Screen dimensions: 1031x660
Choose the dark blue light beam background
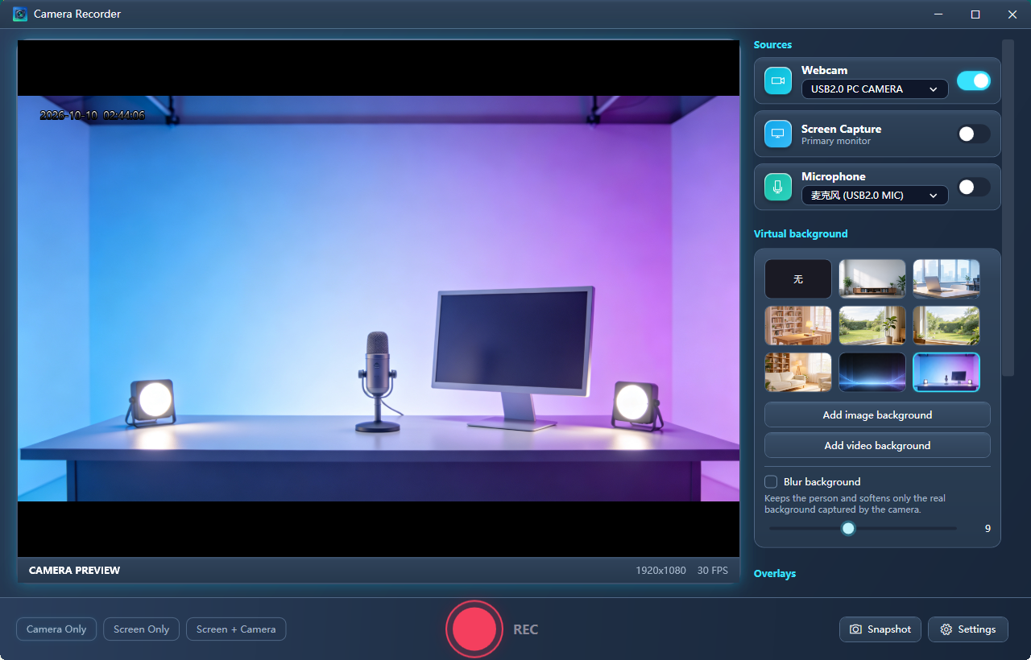(x=872, y=373)
